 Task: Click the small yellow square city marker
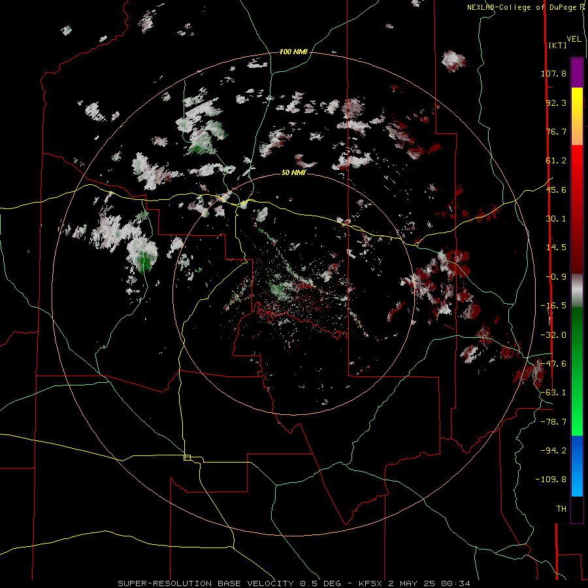(187, 457)
